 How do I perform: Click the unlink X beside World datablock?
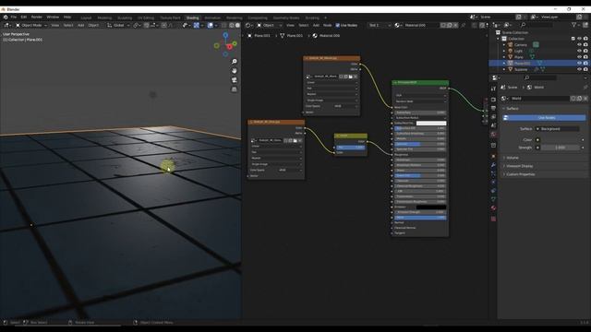(x=585, y=99)
